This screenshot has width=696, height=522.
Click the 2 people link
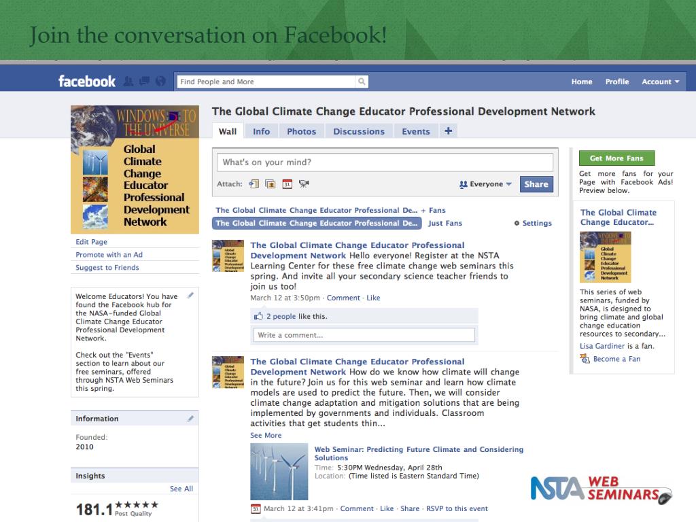tap(281, 317)
